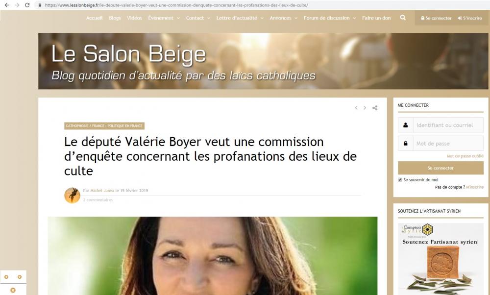Click the author avatar of Michel Janva
The height and width of the screenshot is (295, 490).
click(x=72, y=196)
